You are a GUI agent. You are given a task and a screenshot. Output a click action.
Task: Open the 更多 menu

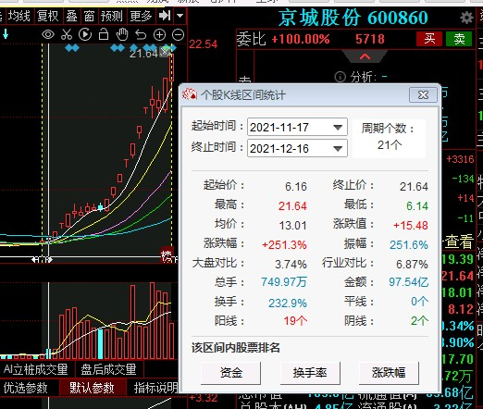click(x=141, y=16)
